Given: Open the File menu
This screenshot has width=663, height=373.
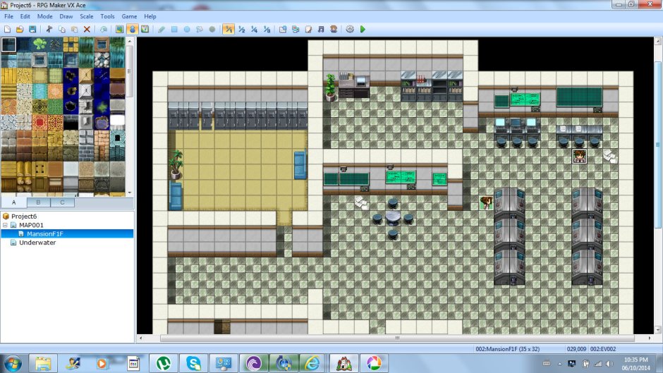Looking at the screenshot, I should pos(9,16).
